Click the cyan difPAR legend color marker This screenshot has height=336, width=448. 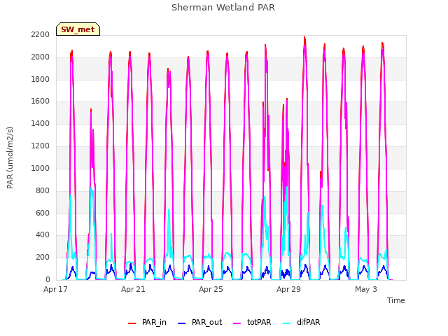point(287,323)
